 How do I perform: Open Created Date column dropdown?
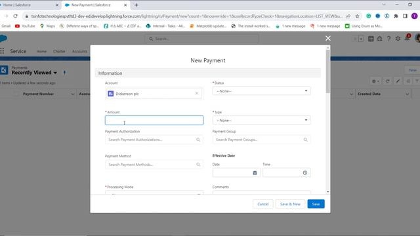(407, 94)
